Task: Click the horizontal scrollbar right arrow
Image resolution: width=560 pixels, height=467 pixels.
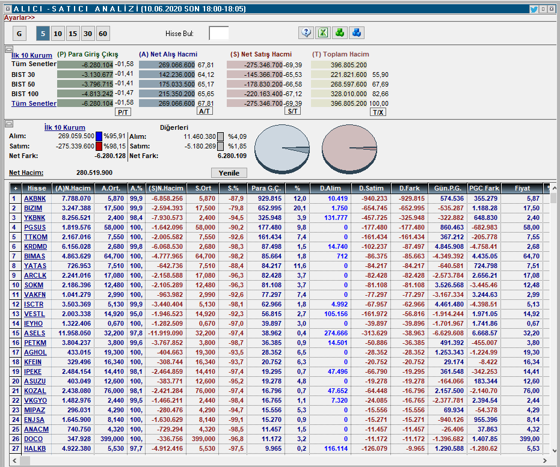Action: 545,460
